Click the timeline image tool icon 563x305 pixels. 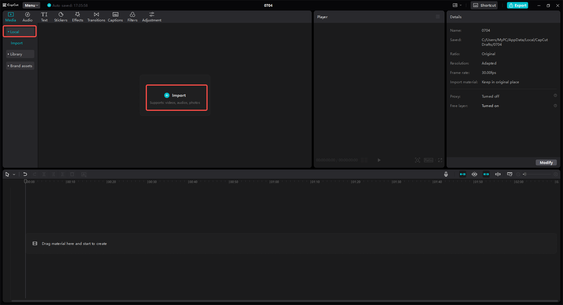(84, 174)
